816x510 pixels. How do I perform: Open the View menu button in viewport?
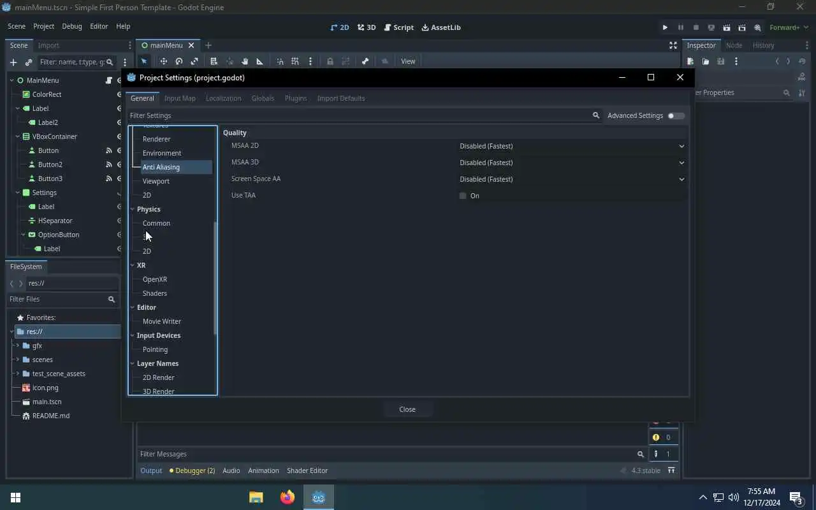pos(408,61)
